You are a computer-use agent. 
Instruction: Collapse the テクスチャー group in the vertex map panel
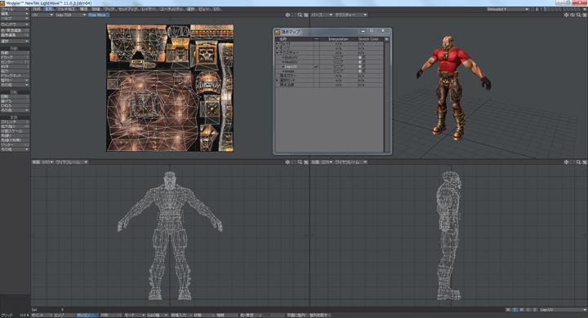tap(278, 53)
